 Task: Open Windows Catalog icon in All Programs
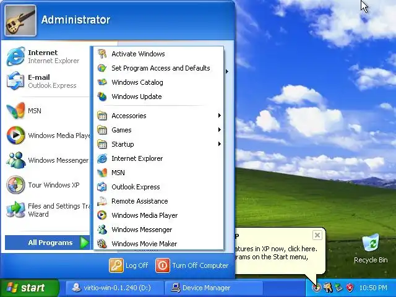click(102, 82)
